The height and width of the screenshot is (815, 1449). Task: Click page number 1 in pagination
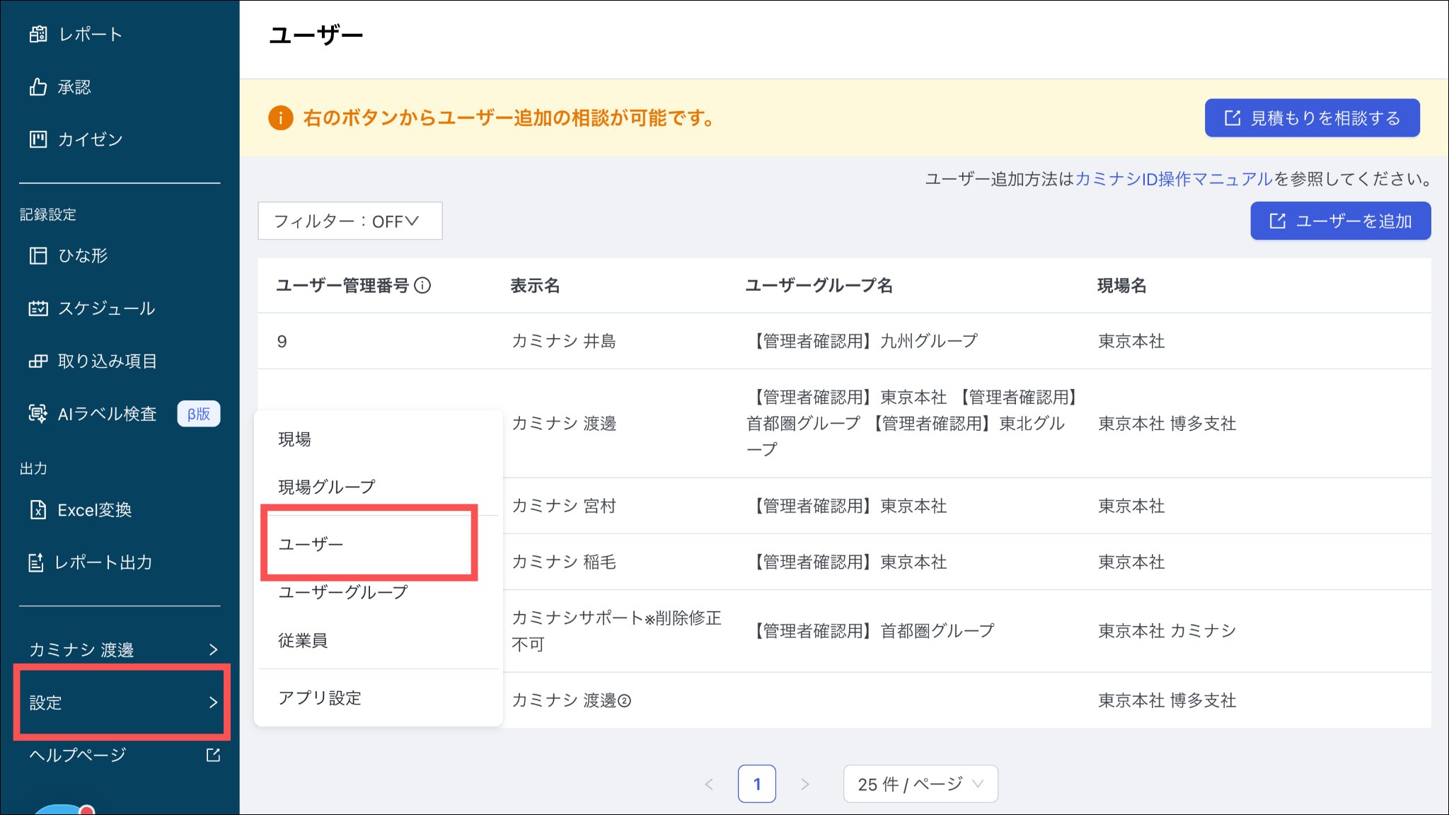[x=756, y=784]
